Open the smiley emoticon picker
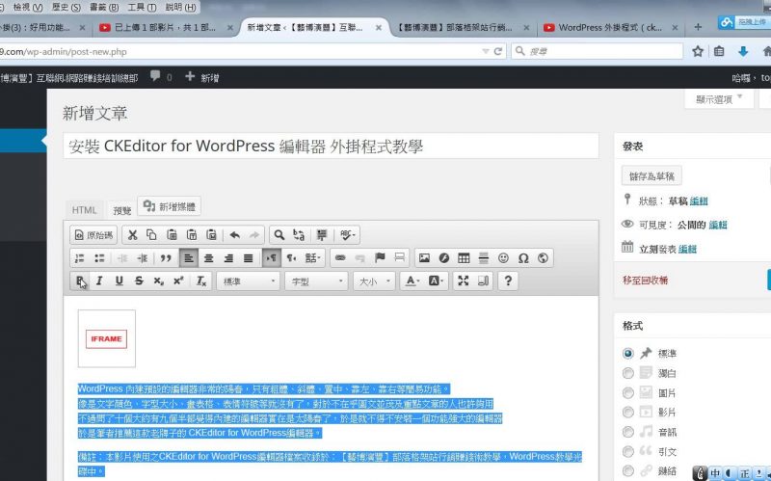 point(504,257)
